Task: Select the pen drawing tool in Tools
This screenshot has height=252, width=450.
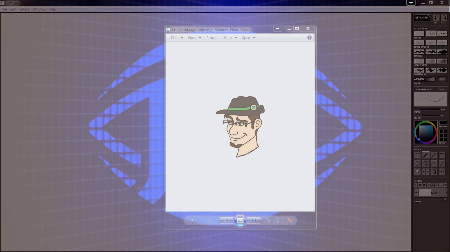Action: 426,155
